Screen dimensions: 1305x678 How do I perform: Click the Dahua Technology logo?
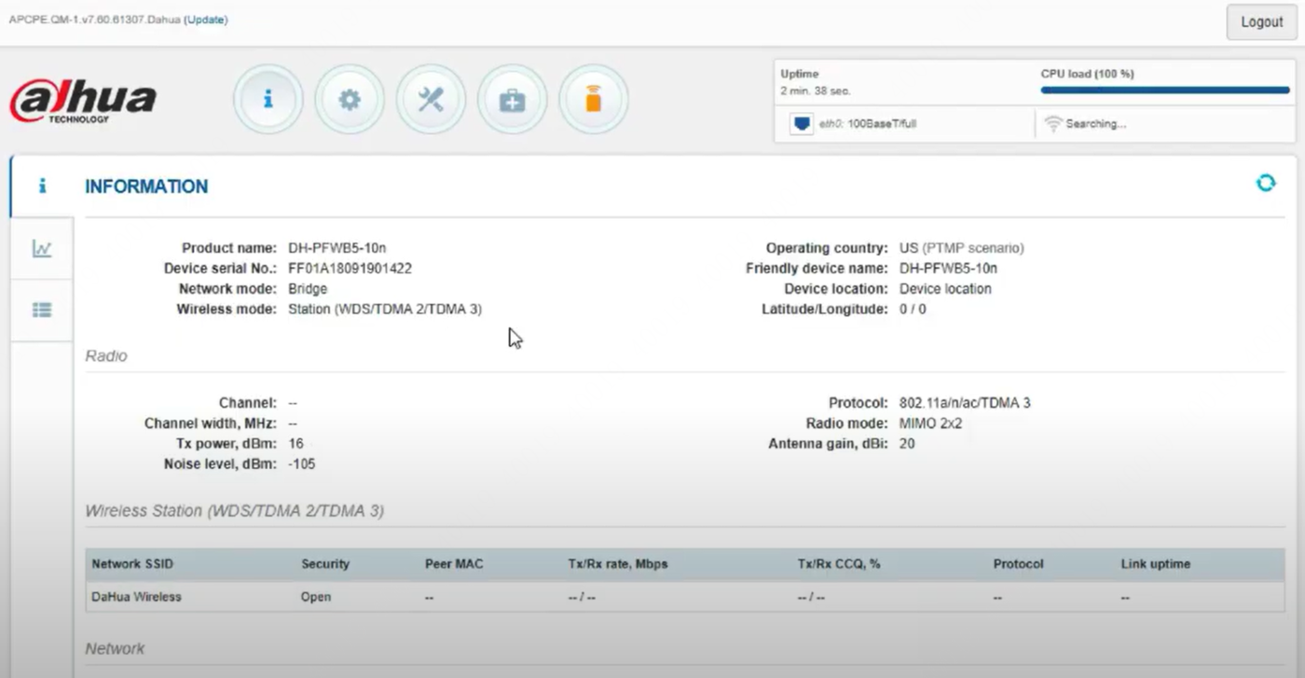84,101
